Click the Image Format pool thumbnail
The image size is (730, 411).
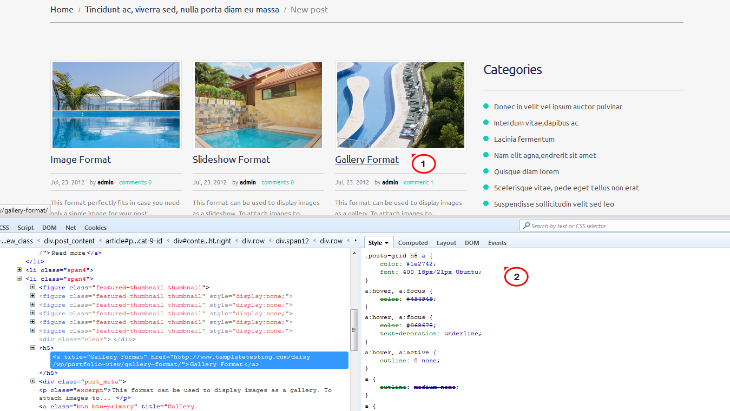tap(116, 105)
